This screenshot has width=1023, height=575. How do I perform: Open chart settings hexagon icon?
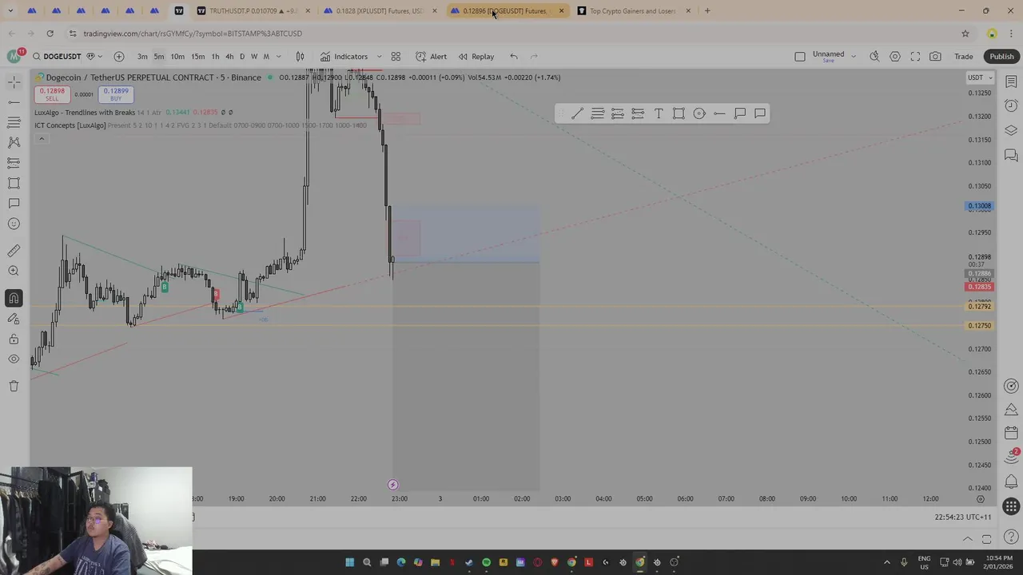[x=895, y=57]
